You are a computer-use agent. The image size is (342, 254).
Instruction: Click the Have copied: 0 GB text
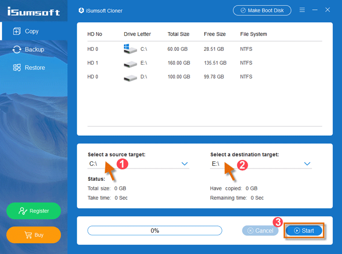click(x=234, y=188)
